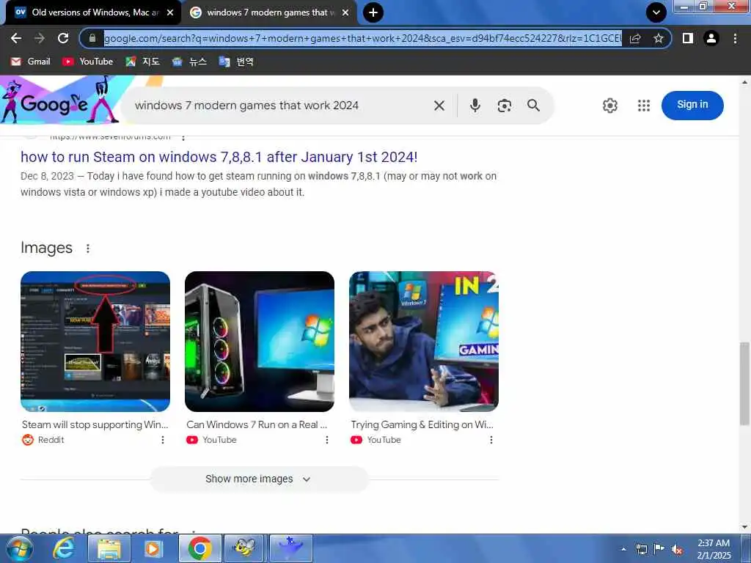
Task: Open more options for the Reddit image
Action: [x=163, y=440]
